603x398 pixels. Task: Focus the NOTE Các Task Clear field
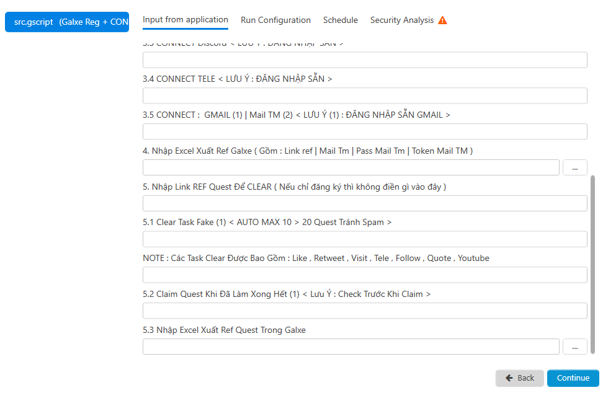click(x=365, y=275)
